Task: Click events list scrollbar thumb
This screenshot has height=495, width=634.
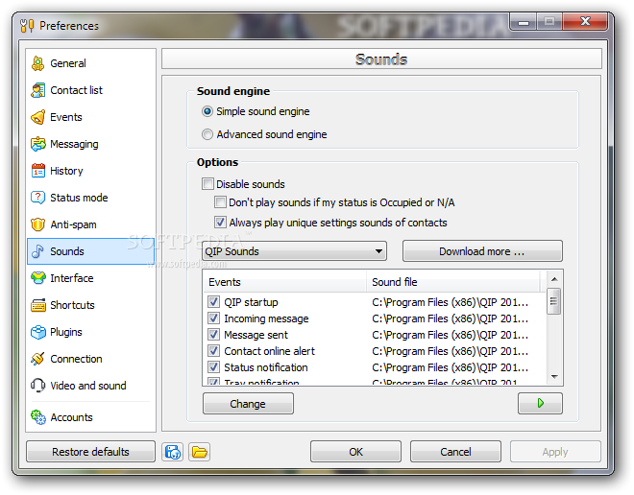Action: pos(554,301)
